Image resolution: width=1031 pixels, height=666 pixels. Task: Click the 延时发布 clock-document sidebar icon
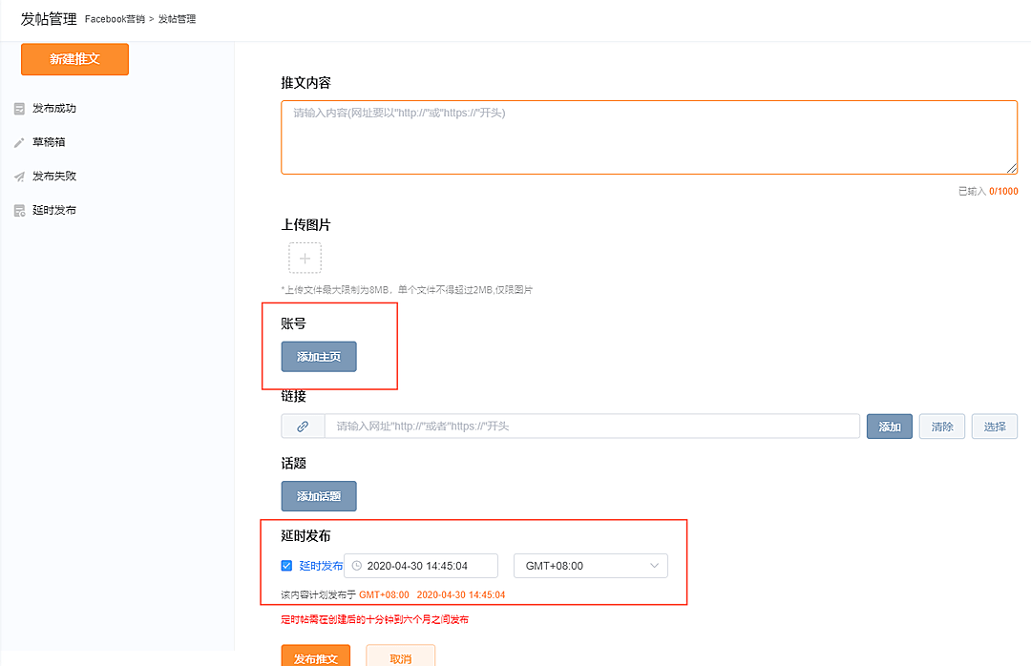click(x=17, y=209)
